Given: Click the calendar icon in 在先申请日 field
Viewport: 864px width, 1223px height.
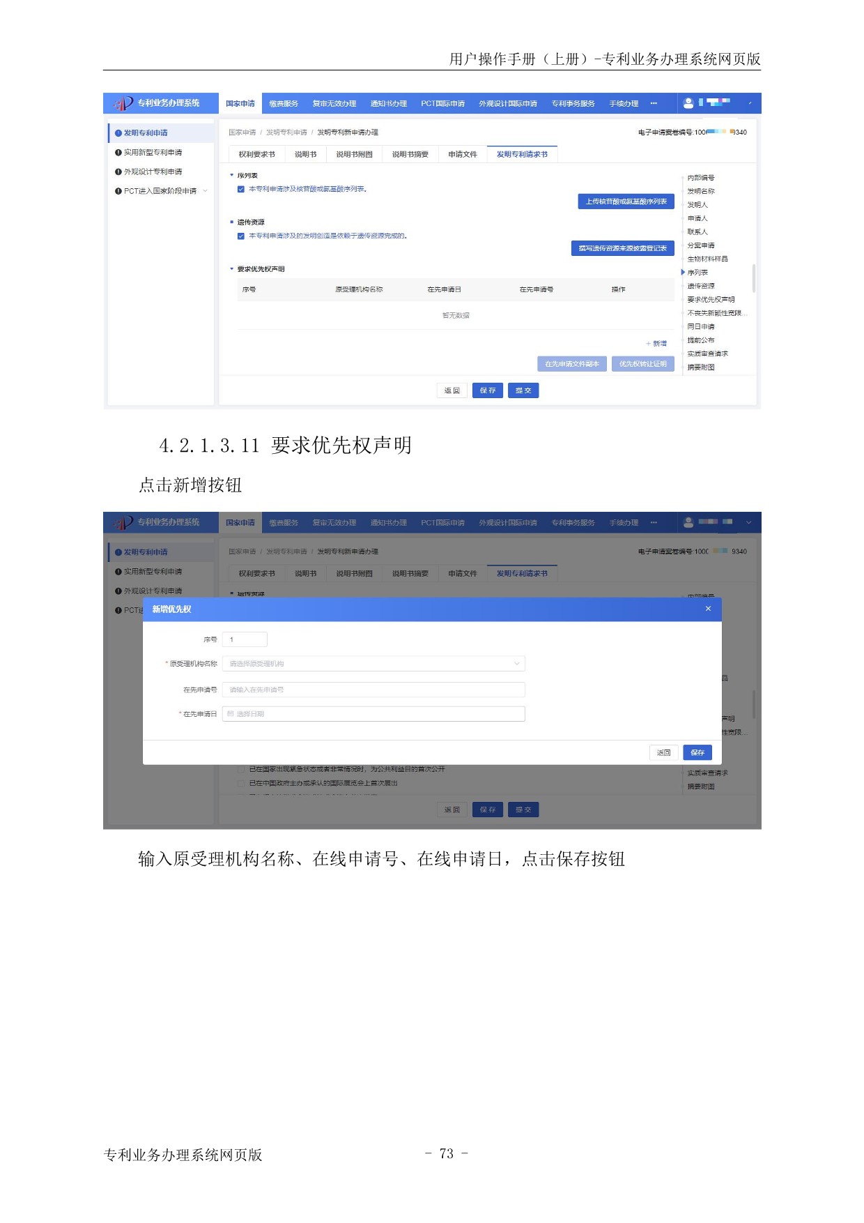Looking at the screenshot, I should pos(231,714).
